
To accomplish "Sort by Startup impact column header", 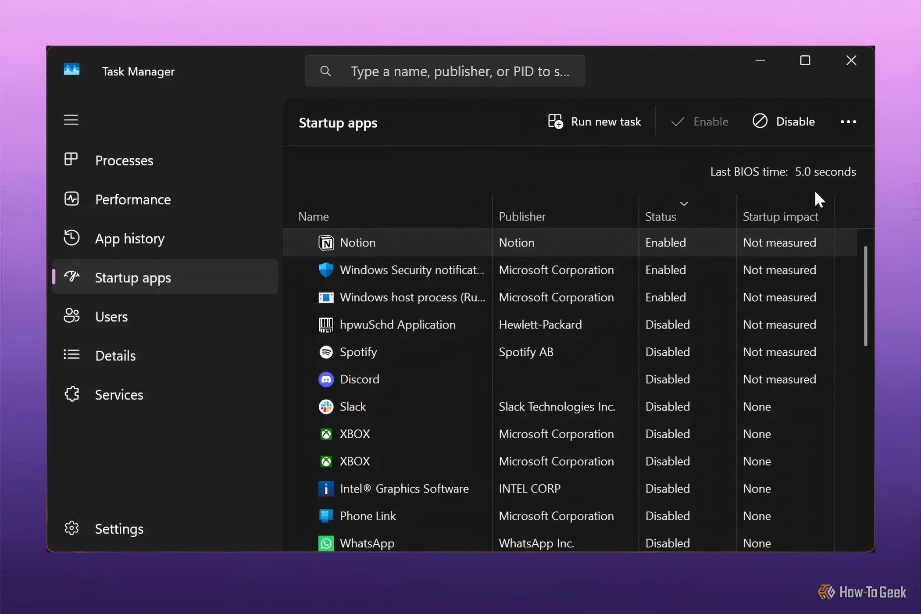I will [x=780, y=217].
